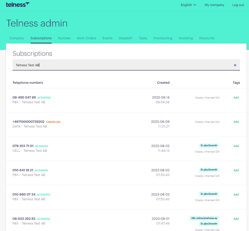Image resolution: width=249 pixels, height=231 pixels.
Task: Click CELL · Telness Test AB subtitle
Action: (30, 151)
